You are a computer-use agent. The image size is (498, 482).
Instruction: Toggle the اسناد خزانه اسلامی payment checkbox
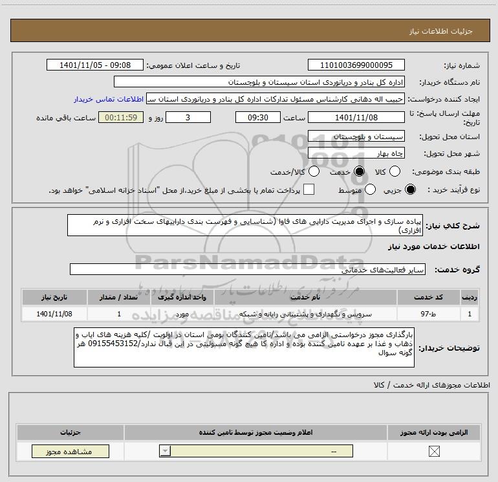[309, 190]
